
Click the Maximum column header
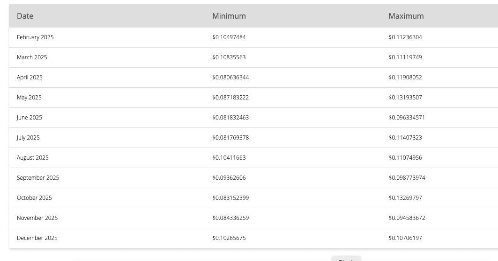click(x=406, y=16)
